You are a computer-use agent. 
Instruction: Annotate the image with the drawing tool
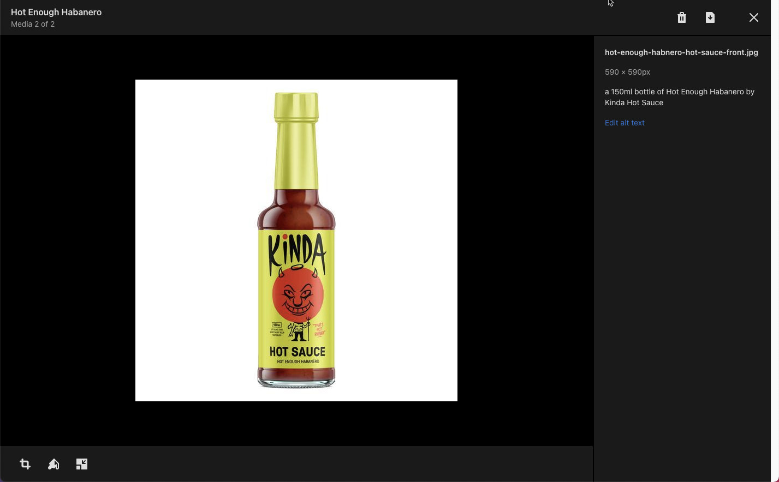point(53,464)
